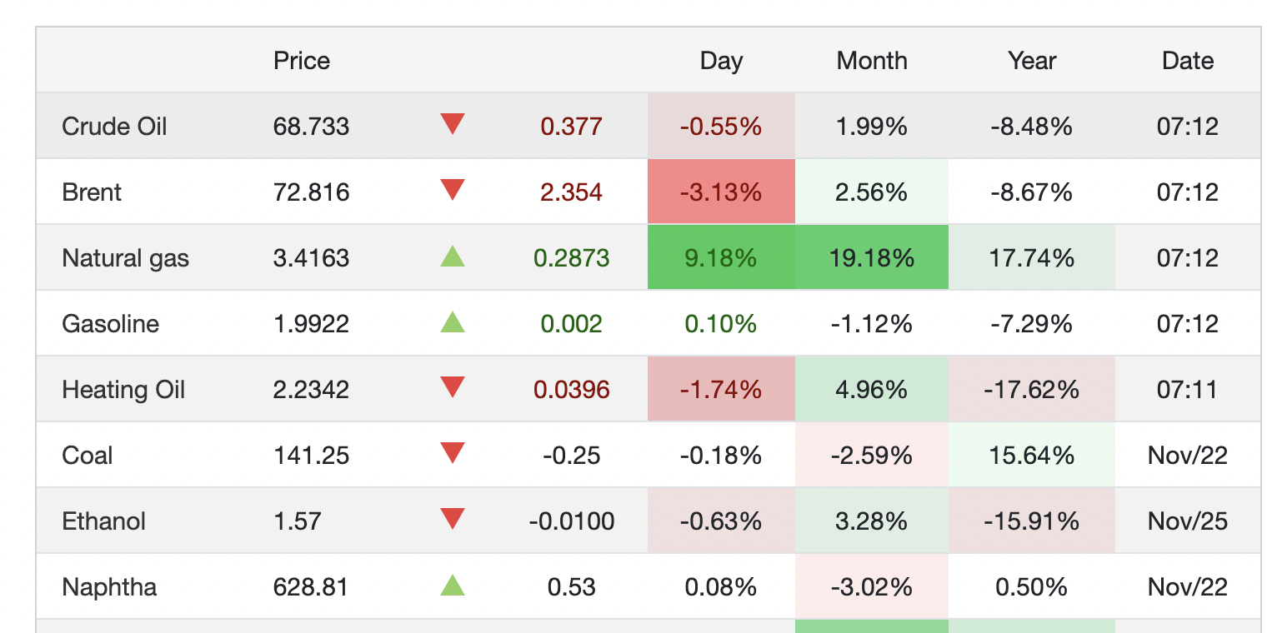Click the Brent change value 2.354

click(572, 192)
